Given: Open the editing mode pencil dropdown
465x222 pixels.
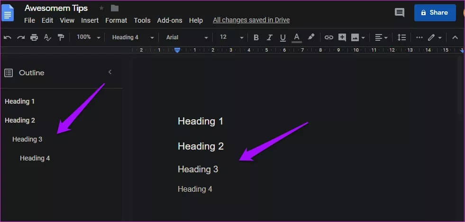Looking at the screenshot, I should [435, 37].
